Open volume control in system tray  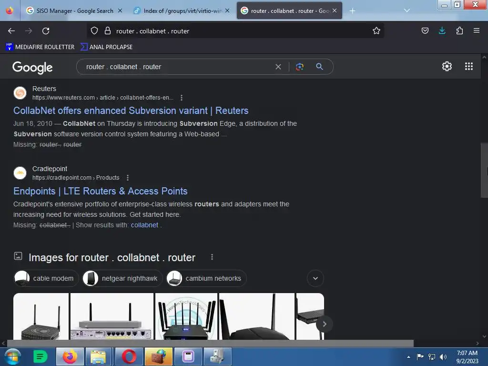coord(443,357)
